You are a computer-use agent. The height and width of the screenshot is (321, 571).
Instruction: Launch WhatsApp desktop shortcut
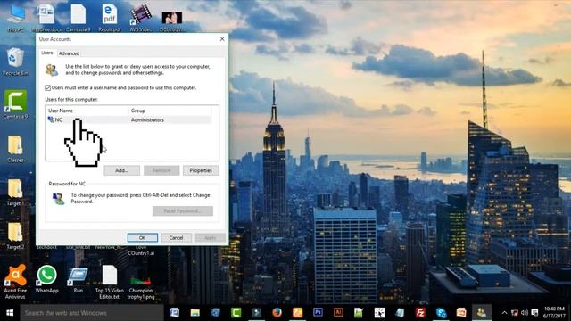tap(46, 279)
